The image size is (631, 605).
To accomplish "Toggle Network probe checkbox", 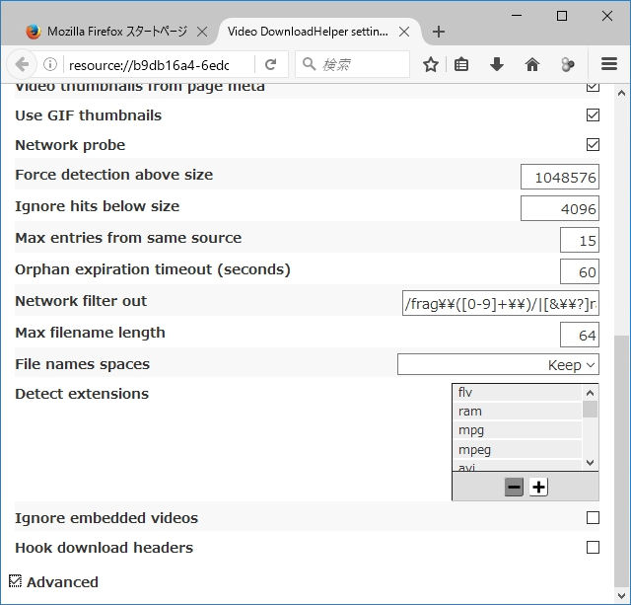I will 593,145.
